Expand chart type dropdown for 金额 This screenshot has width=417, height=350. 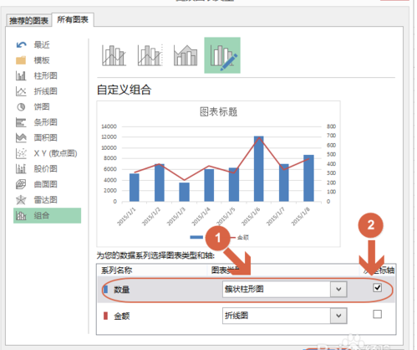tap(338, 316)
